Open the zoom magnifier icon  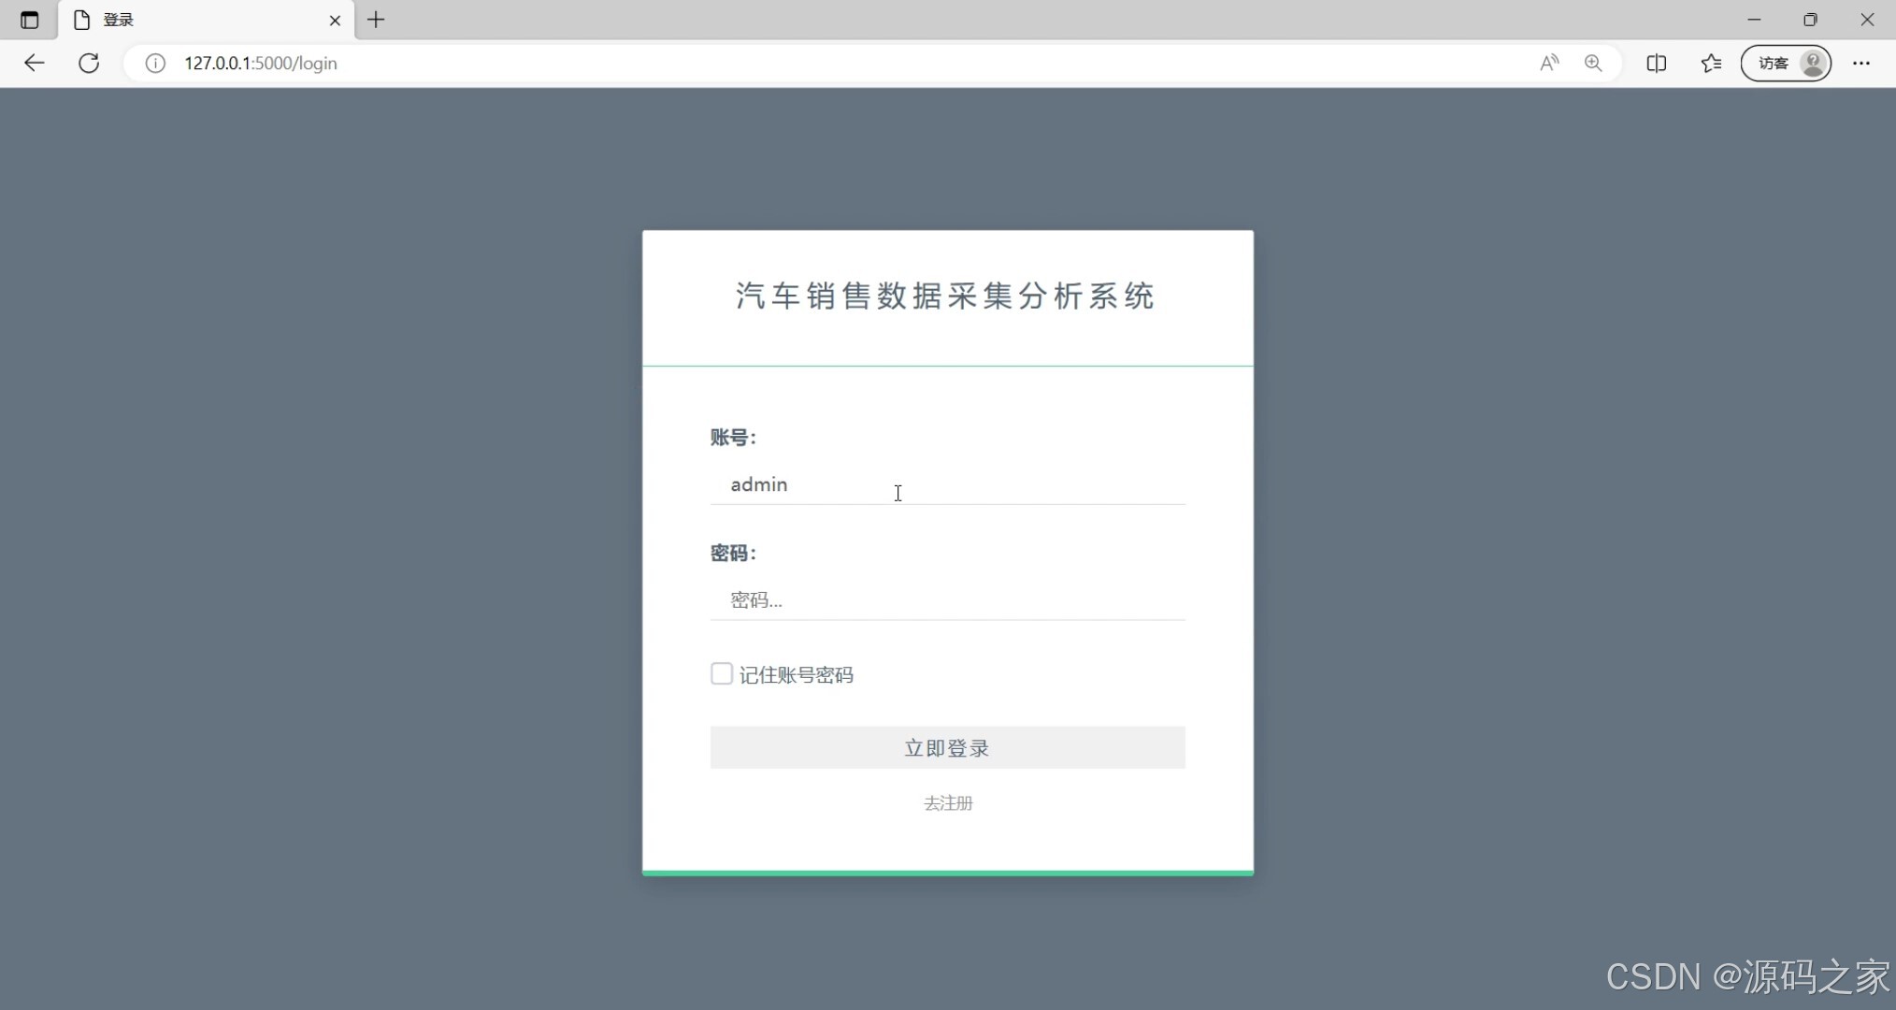[1593, 63]
